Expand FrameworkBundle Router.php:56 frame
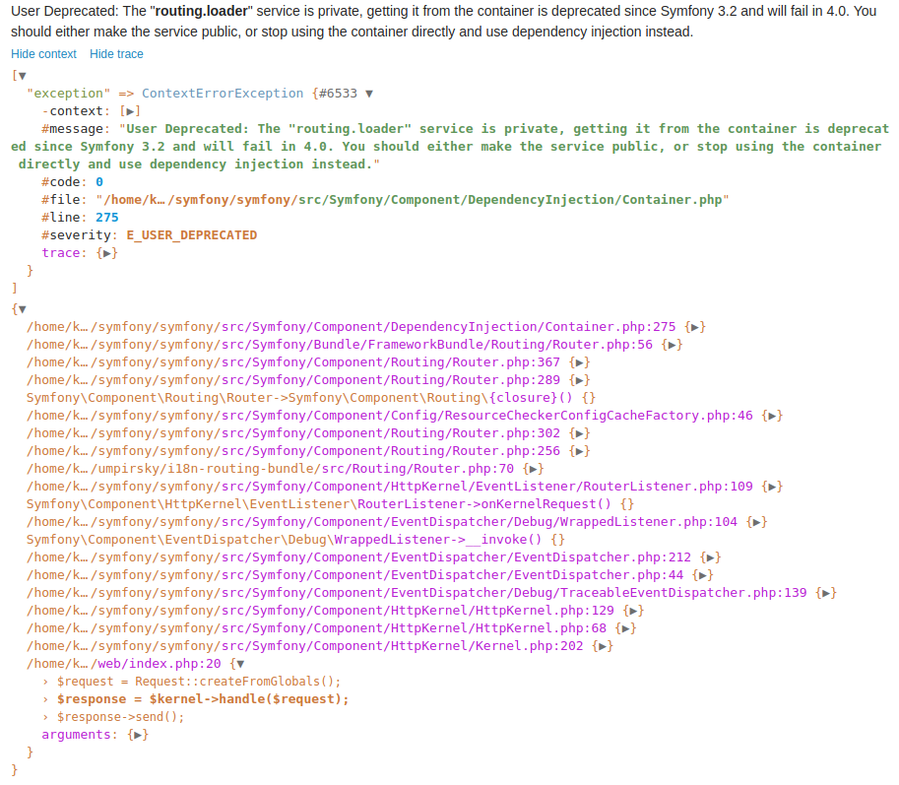The height and width of the screenshot is (785, 899). click(672, 345)
